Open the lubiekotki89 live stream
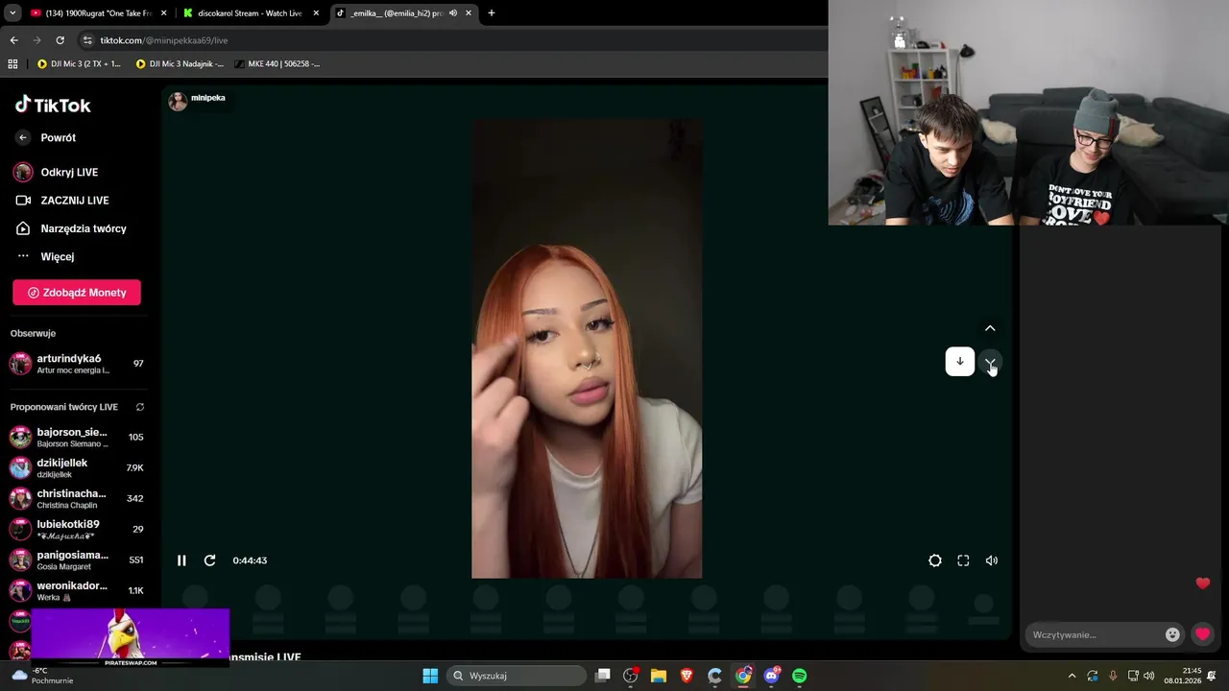The image size is (1229, 691). pos(77,530)
